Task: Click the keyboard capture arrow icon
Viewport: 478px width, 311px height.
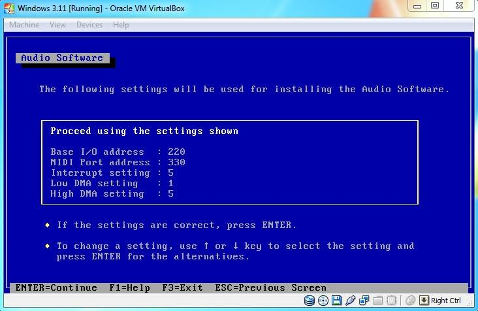Action: point(424,301)
